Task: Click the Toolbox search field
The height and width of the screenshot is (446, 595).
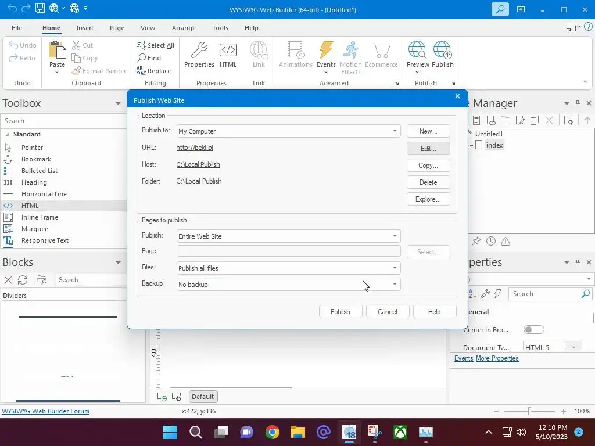Action: [x=64, y=121]
